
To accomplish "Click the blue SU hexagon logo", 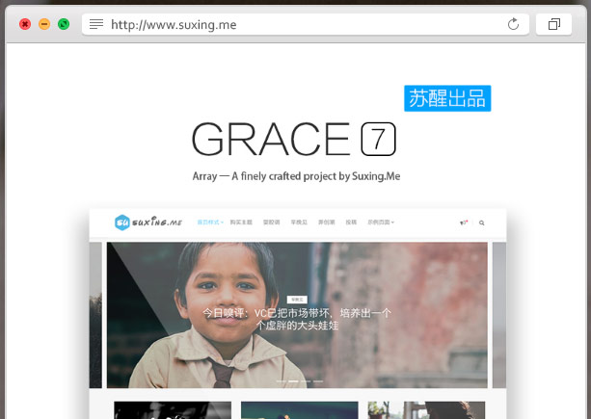I will coord(122,223).
